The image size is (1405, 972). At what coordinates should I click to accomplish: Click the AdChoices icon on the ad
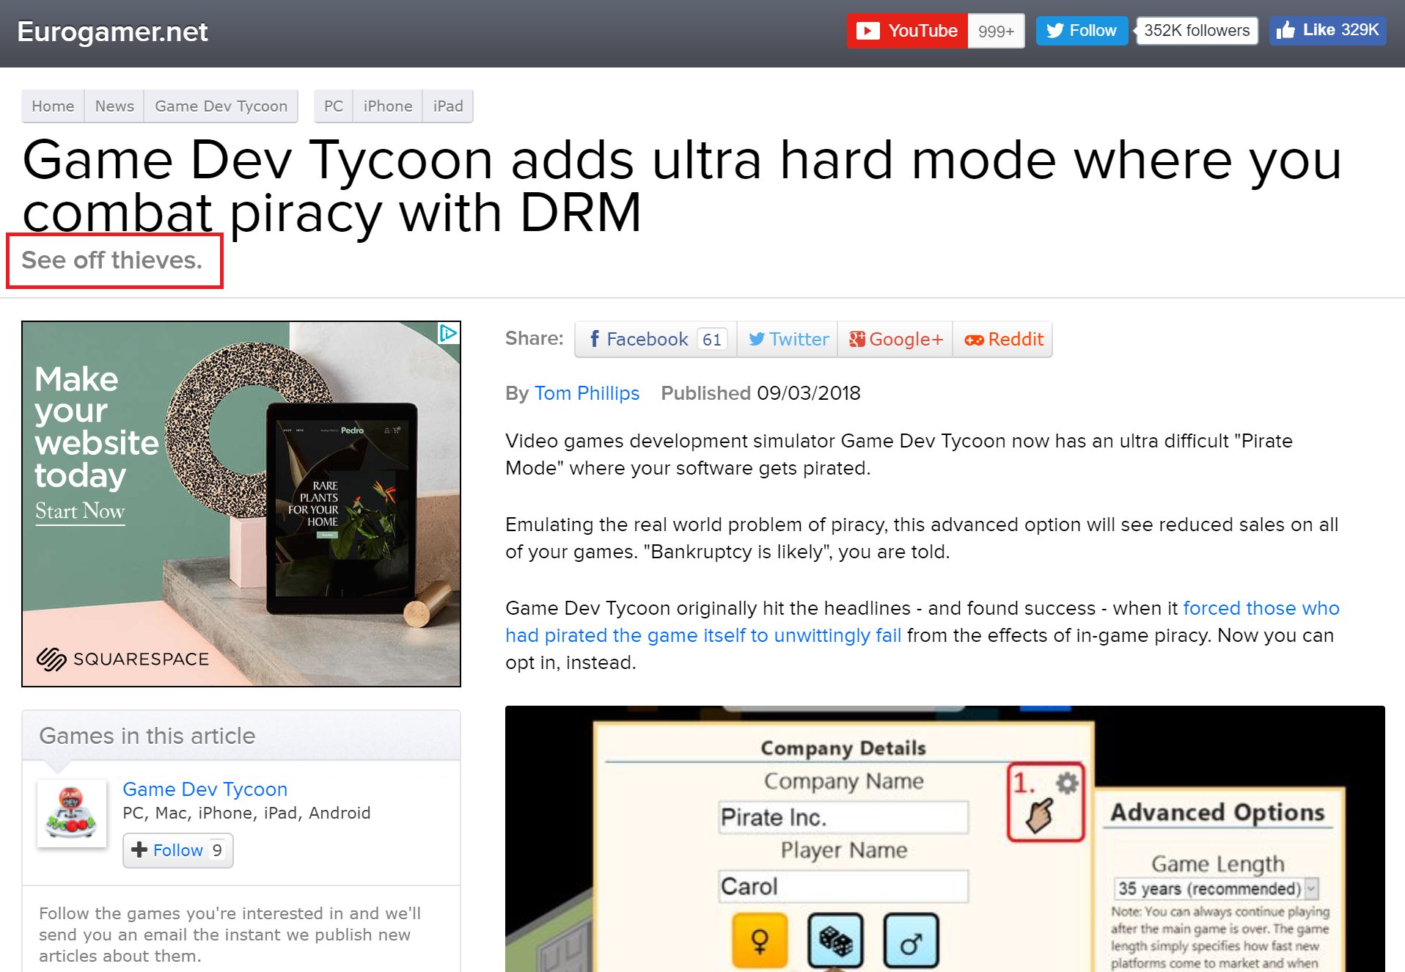pos(448,333)
